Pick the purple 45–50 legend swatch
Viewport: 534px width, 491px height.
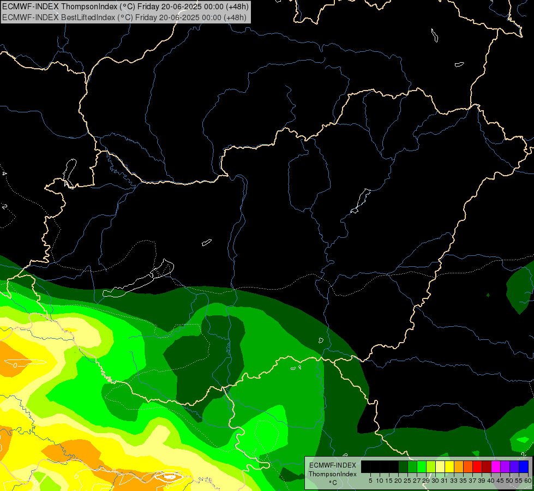click(505, 466)
